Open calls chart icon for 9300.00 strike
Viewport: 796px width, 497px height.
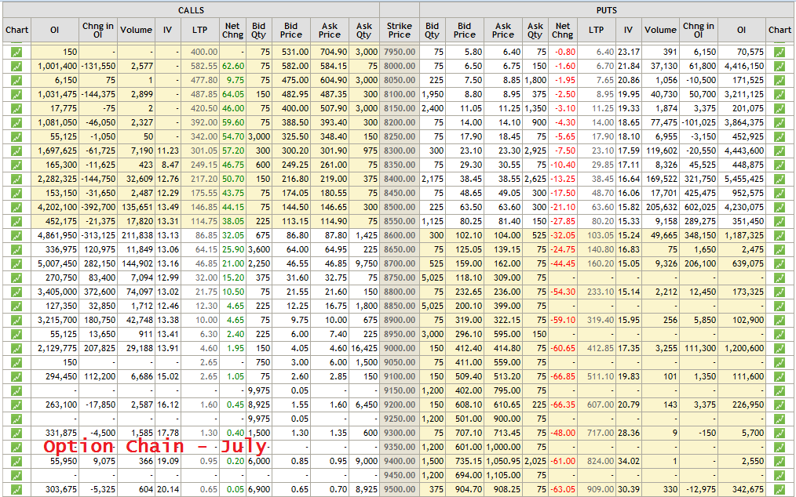(16, 433)
